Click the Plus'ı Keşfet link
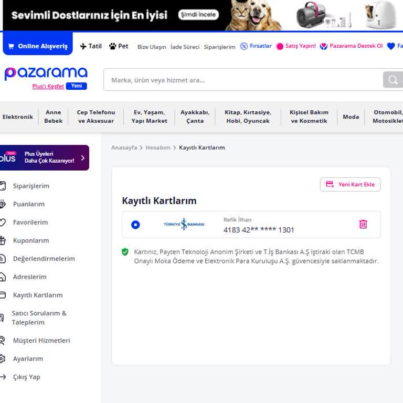This screenshot has width=403, height=403. 48,86
